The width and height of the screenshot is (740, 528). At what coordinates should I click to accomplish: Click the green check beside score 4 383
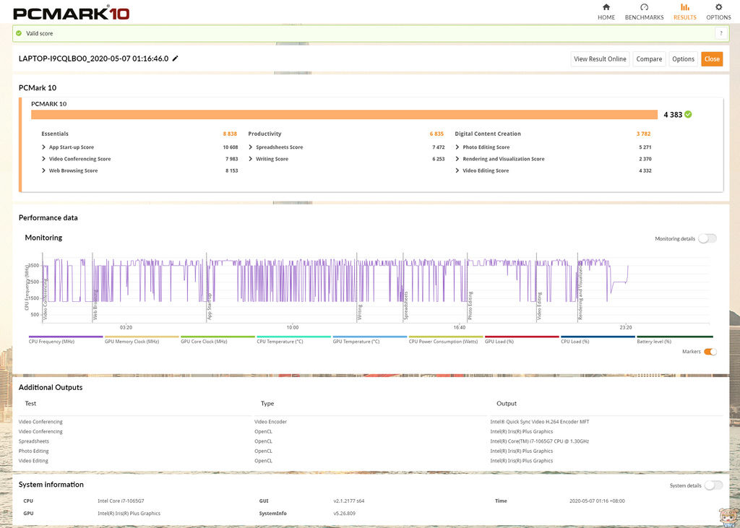[688, 114]
